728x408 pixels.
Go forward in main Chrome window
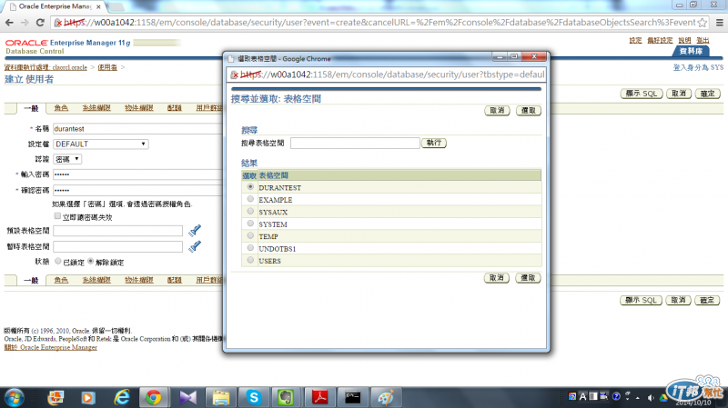[25, 22]
